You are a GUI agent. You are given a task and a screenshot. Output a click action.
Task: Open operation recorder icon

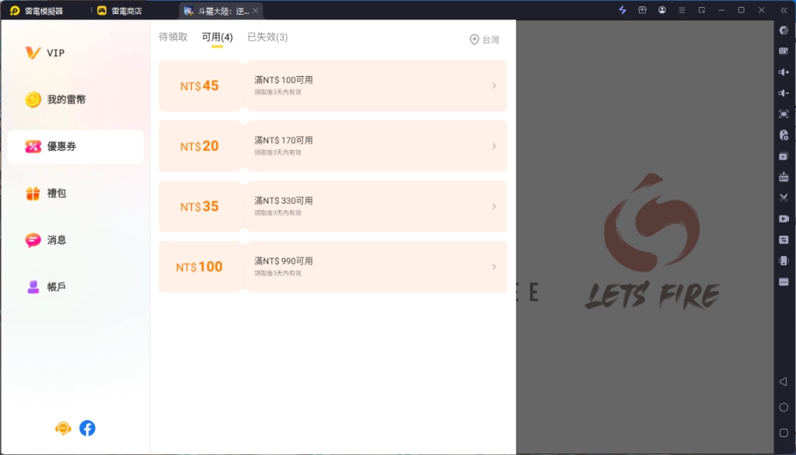[x=784, y=135]
